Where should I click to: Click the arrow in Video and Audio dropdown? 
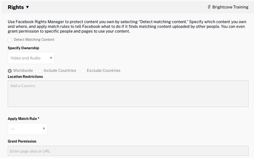(x=51, y=58)
